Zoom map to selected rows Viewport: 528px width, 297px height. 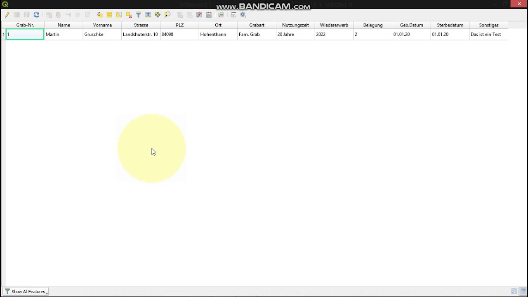tap(167, 15)
